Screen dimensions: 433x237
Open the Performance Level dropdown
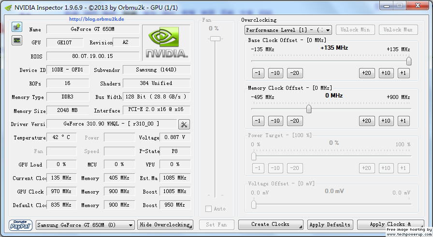[288, 30]
